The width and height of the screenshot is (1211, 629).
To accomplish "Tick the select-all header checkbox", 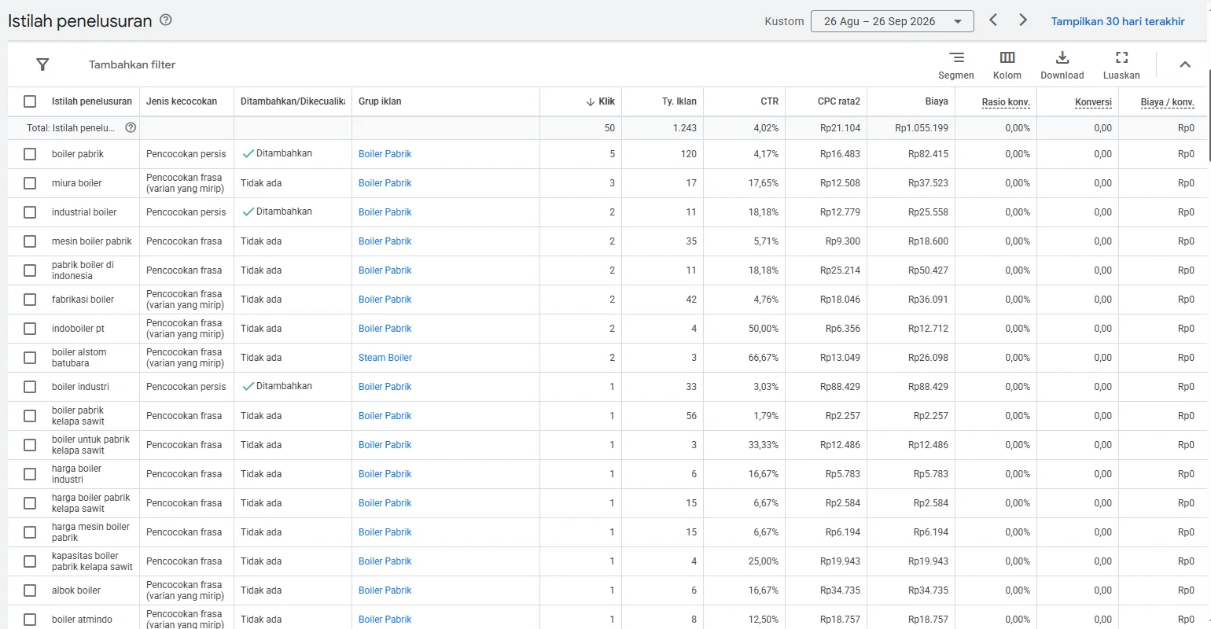I will pyautogui.click(x=30, y=101).
